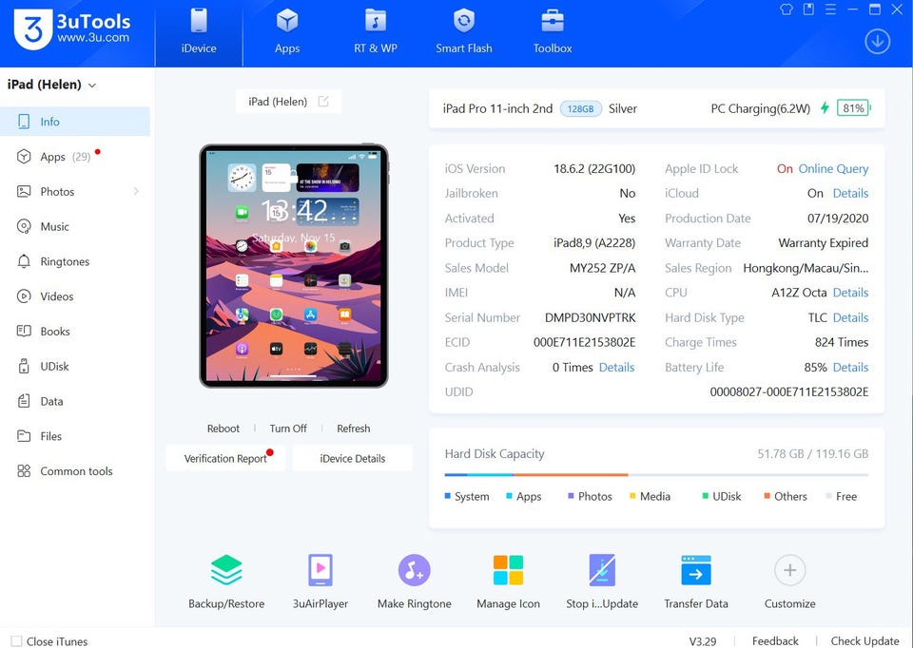Open Make Ringtone icon
The height and width of the screenshot is (648, 913).
pos(414,570)
